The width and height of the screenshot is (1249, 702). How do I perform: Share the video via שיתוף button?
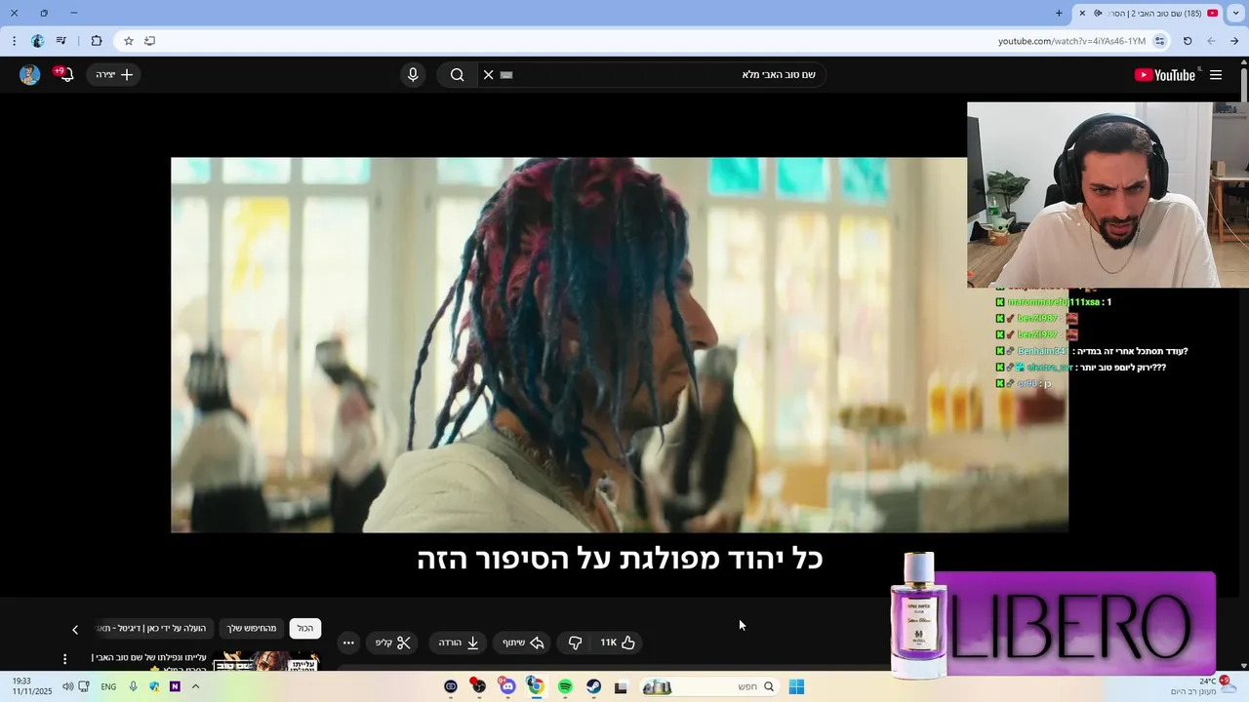coord(523,643)
